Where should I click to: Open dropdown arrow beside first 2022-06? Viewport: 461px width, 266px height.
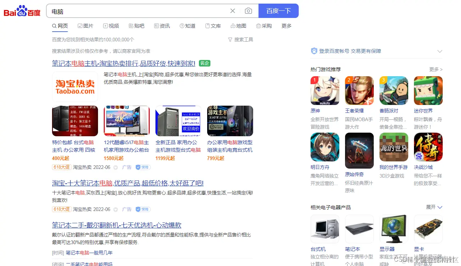pos(116,168)
